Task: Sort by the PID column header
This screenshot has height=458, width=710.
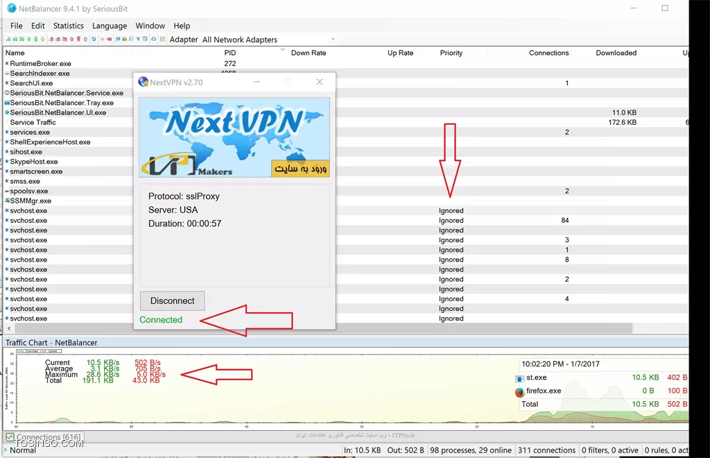Action: pyautogui.click(x=230, y=53)
